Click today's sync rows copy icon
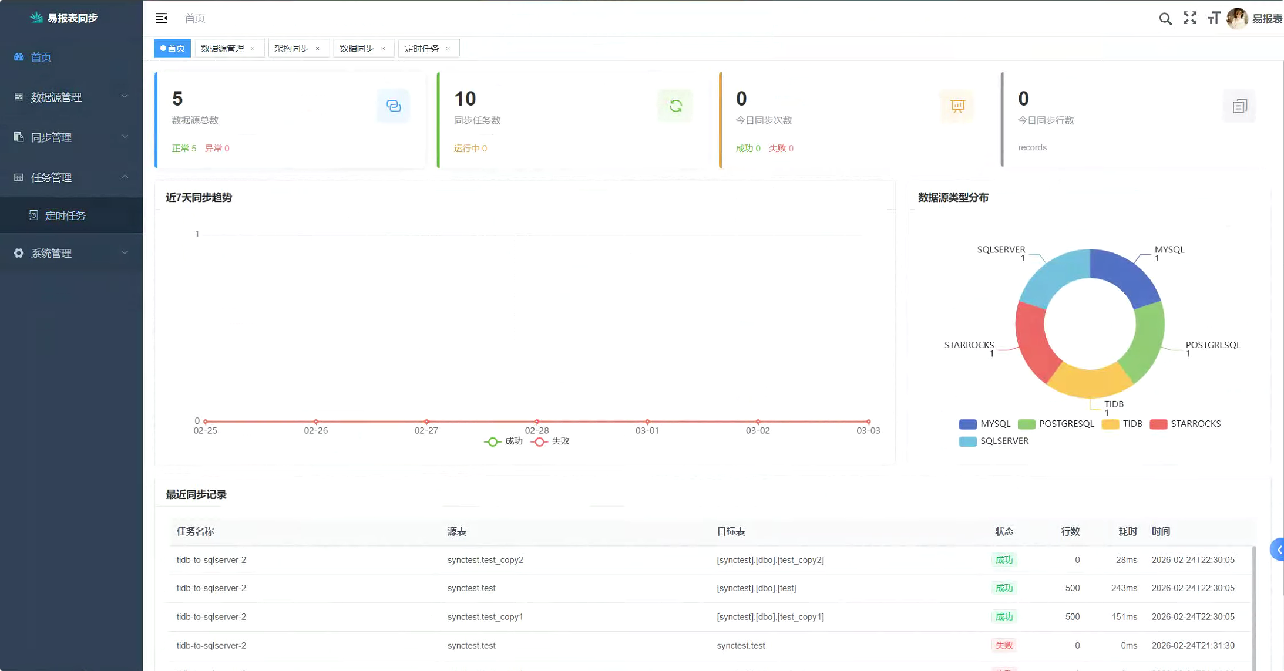This screenshot has height=671, width=1284. (x=1239, y=106)
